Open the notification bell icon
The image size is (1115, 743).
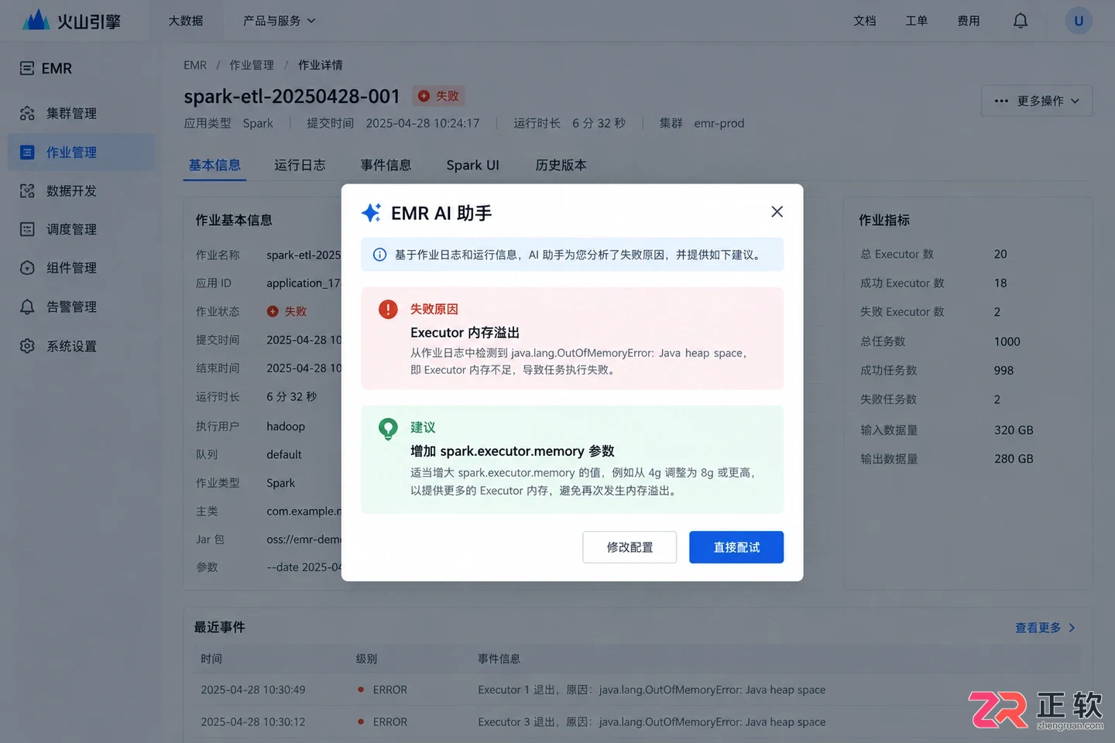[x=1021, y=21]
